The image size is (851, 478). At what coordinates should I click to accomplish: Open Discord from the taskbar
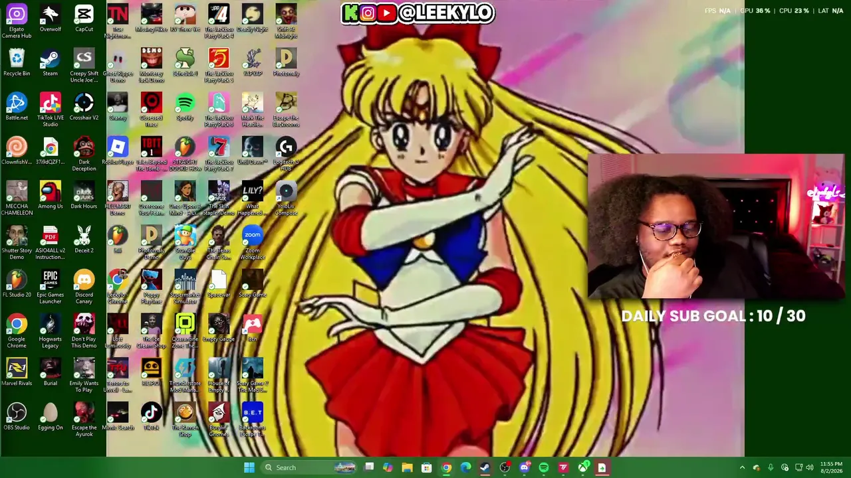[525, 467]
